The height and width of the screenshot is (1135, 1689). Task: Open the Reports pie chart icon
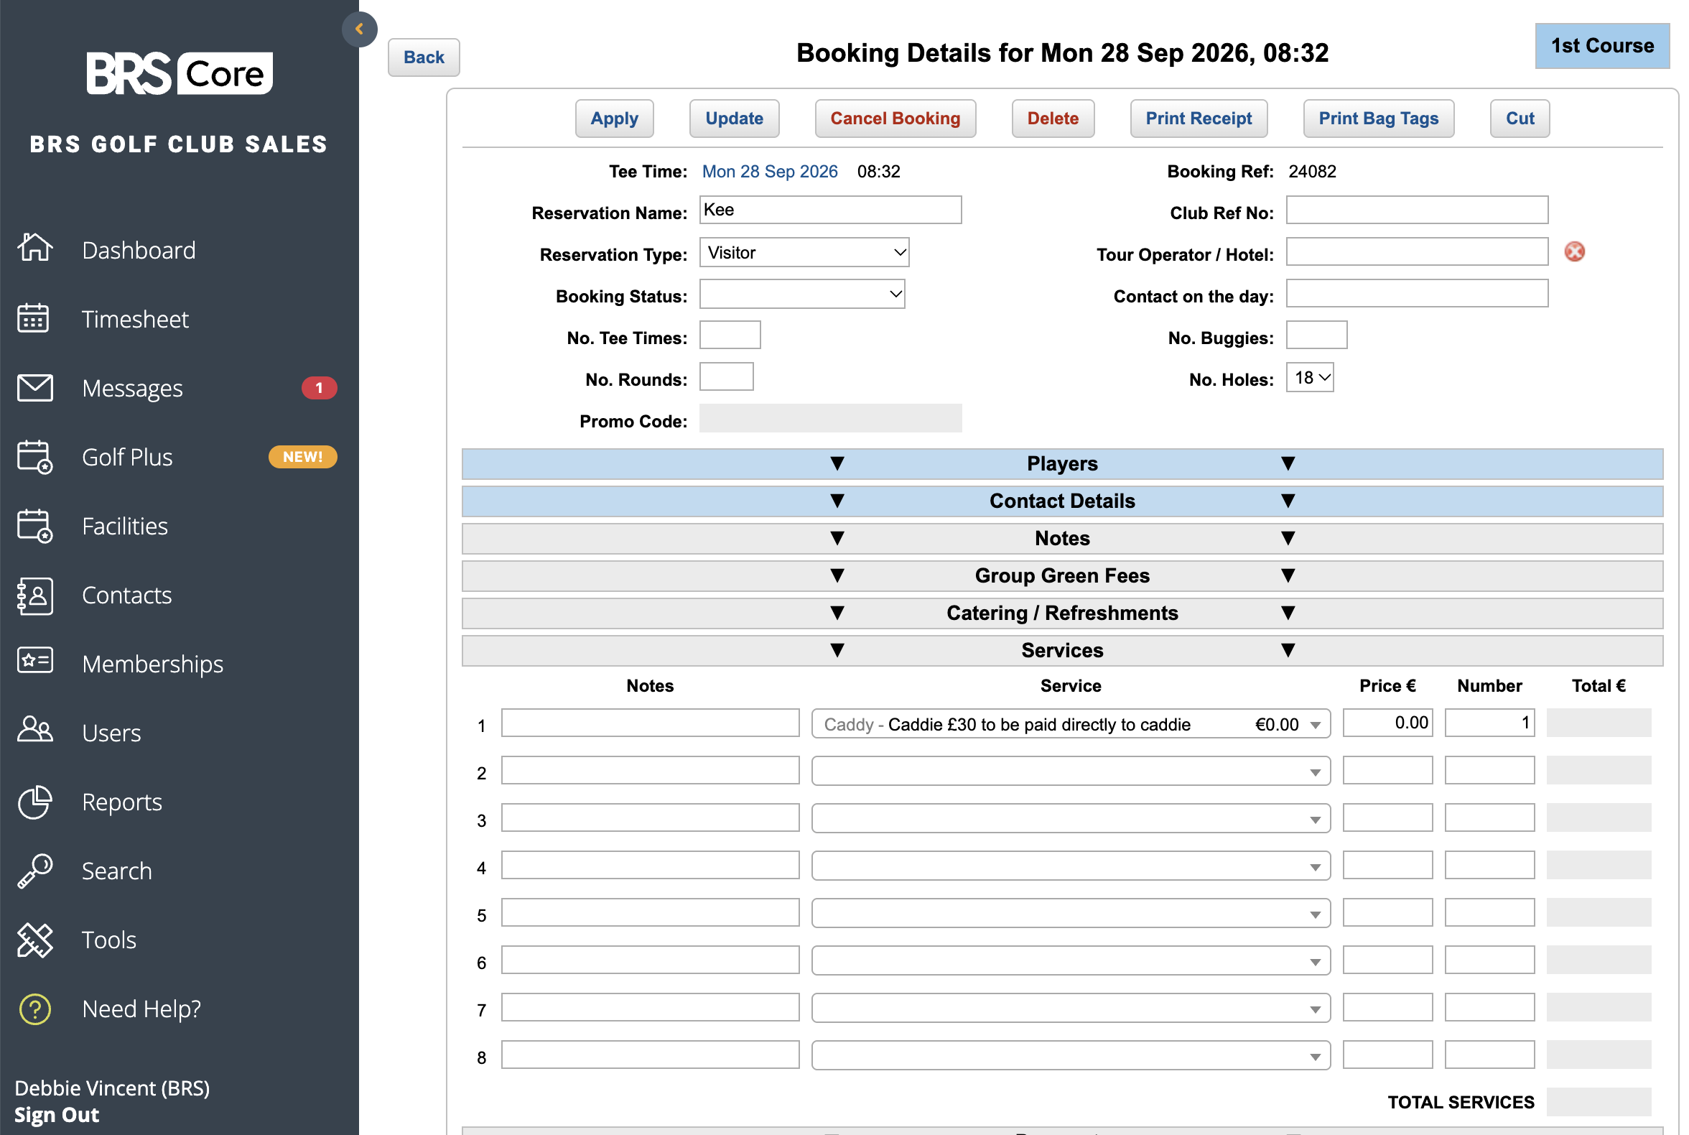[34, 801]
